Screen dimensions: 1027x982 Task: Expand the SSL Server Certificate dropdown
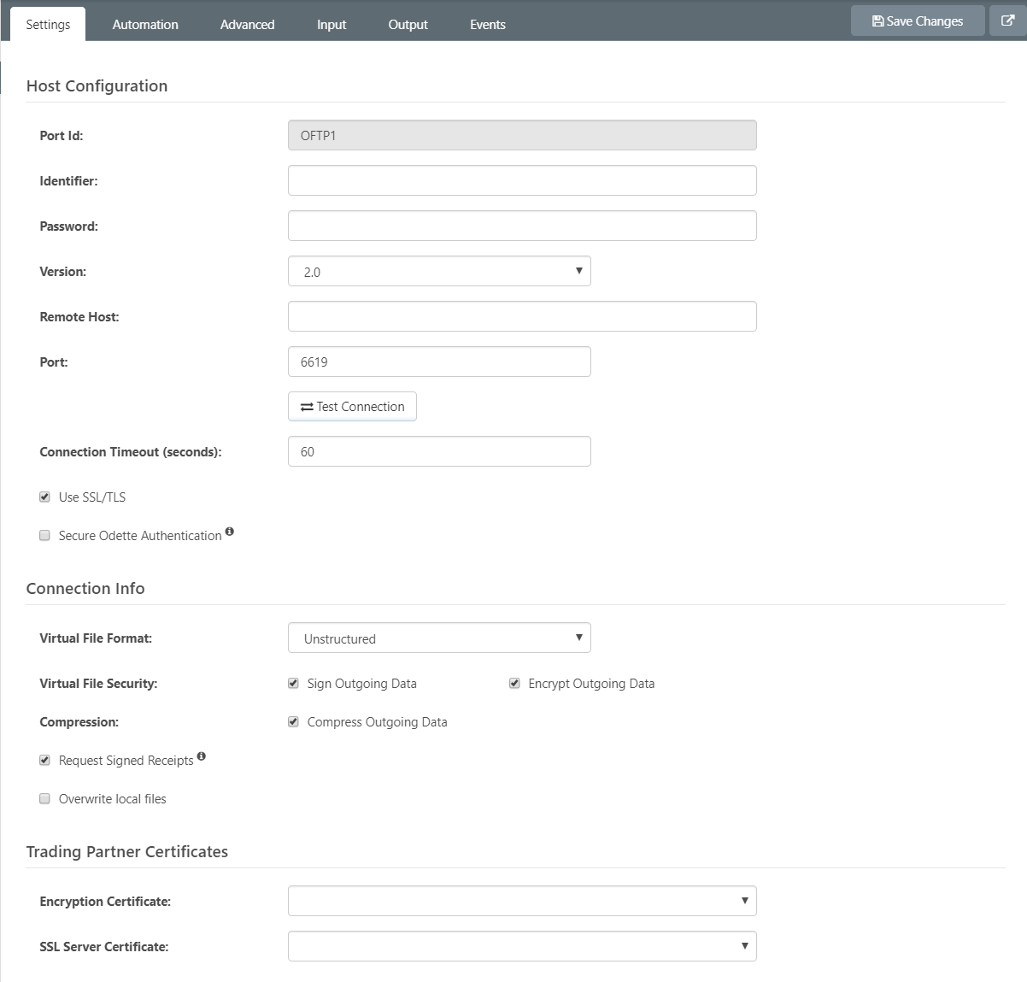point(522,946)
